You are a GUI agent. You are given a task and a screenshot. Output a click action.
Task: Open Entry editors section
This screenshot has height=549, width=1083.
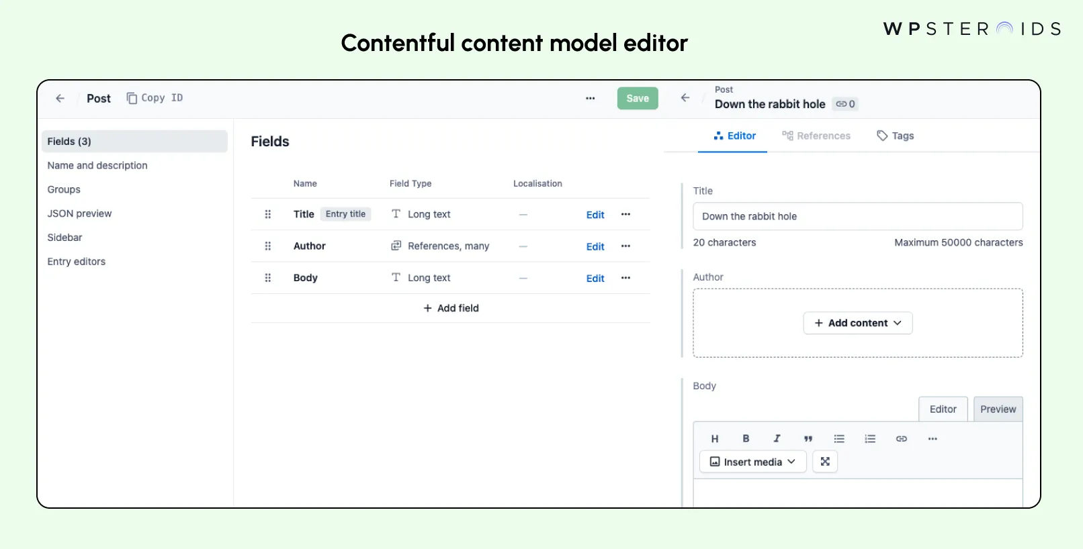76,262
